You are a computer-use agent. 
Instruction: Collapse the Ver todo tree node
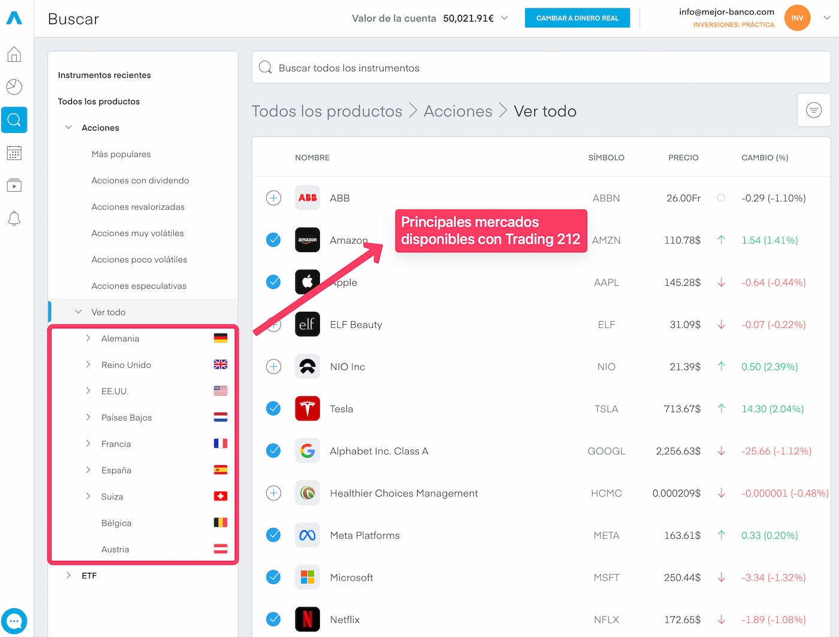78,312
